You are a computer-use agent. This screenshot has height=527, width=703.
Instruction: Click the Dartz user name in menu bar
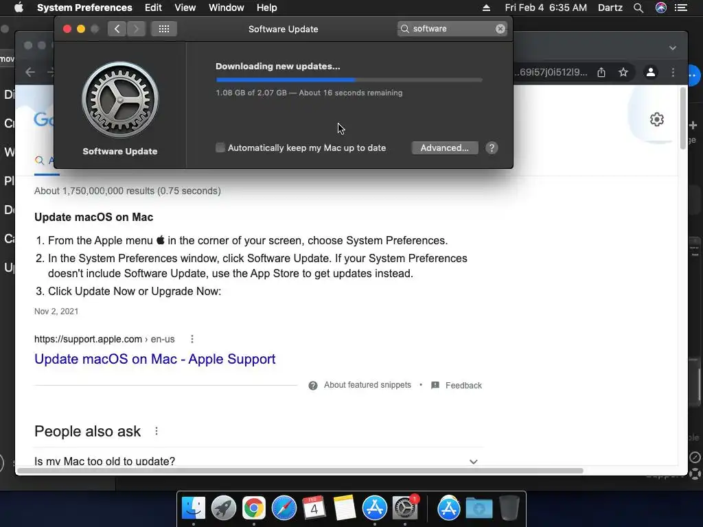click(x=610, y=8)
